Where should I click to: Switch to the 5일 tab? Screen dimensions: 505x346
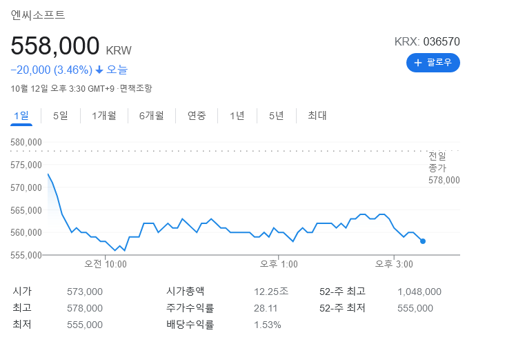[x=60, y=116]
